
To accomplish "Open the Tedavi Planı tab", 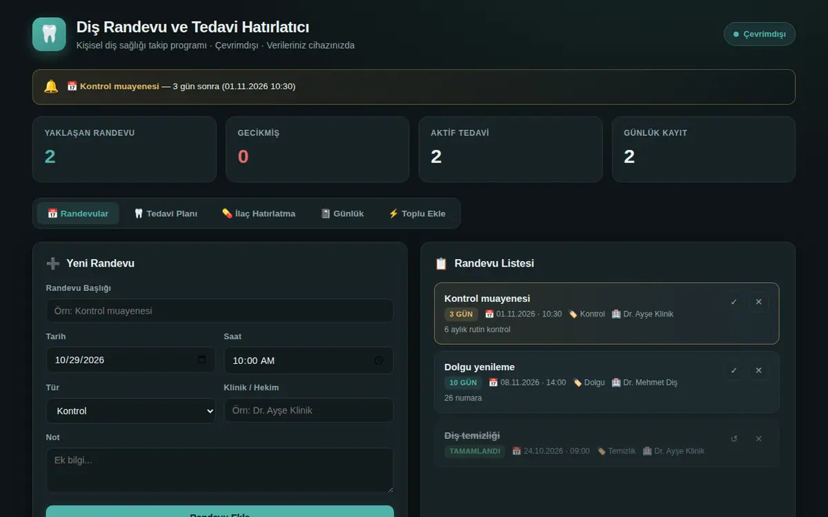I will point(166,214).
